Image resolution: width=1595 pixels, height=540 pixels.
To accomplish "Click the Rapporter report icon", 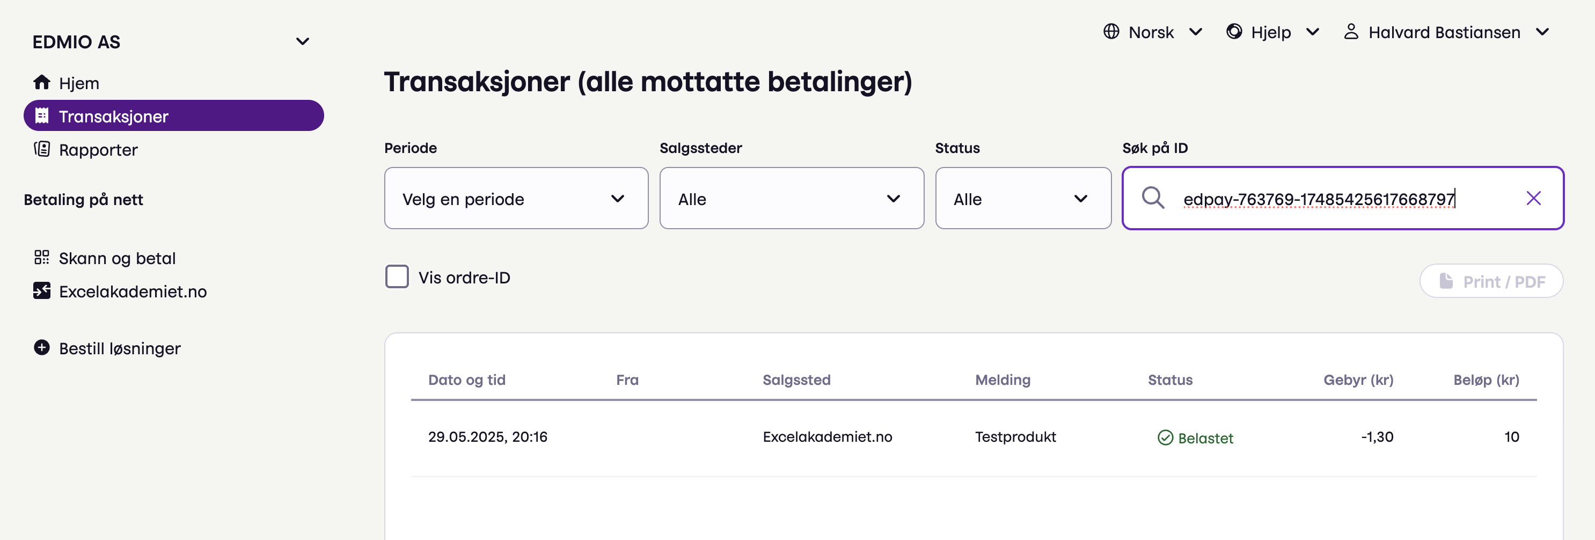I will coord(41,149).
